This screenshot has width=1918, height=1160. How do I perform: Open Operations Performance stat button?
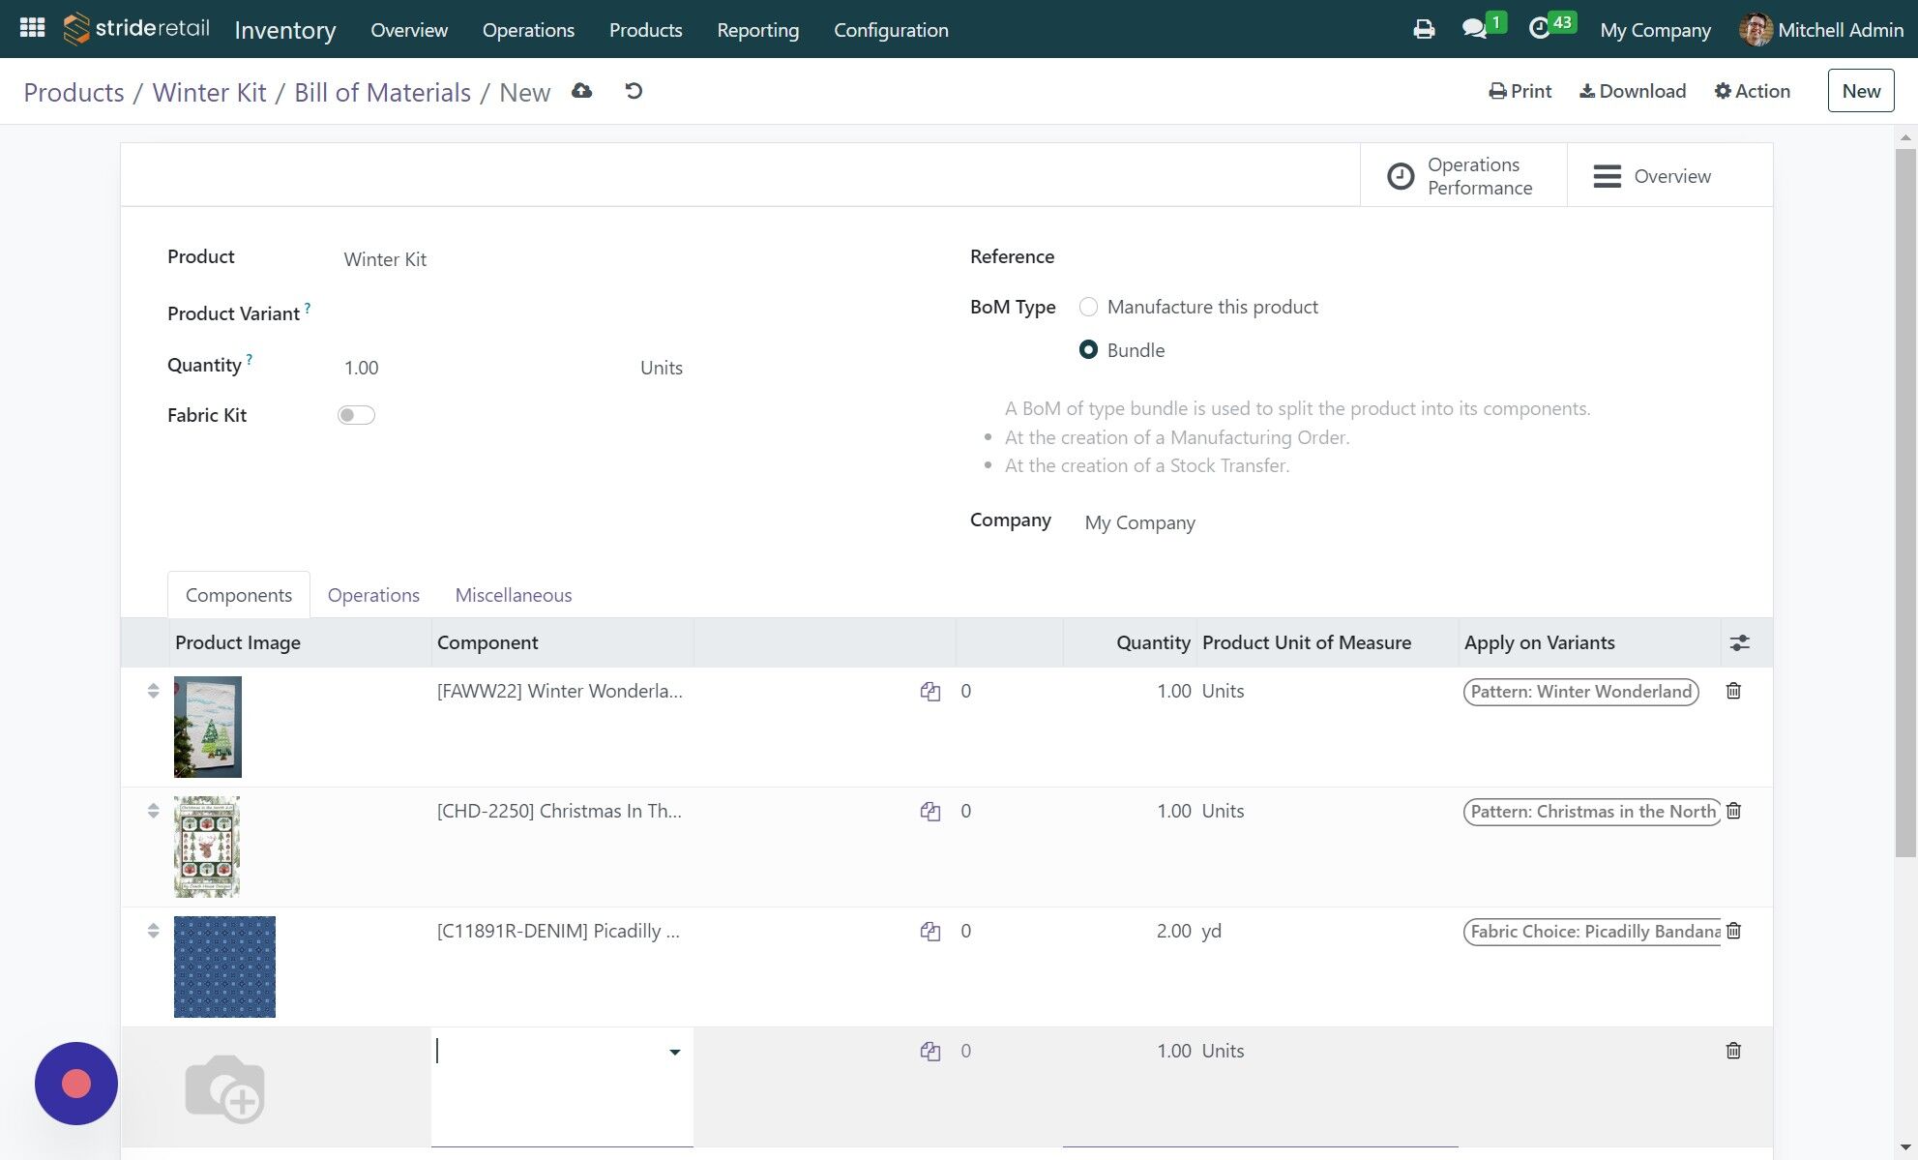[x=1462, y=176]
